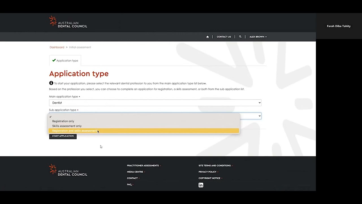Click the footer Australian Dental Council logo
Viewport: 362px width, 204px height.
(x=68, y=170)
